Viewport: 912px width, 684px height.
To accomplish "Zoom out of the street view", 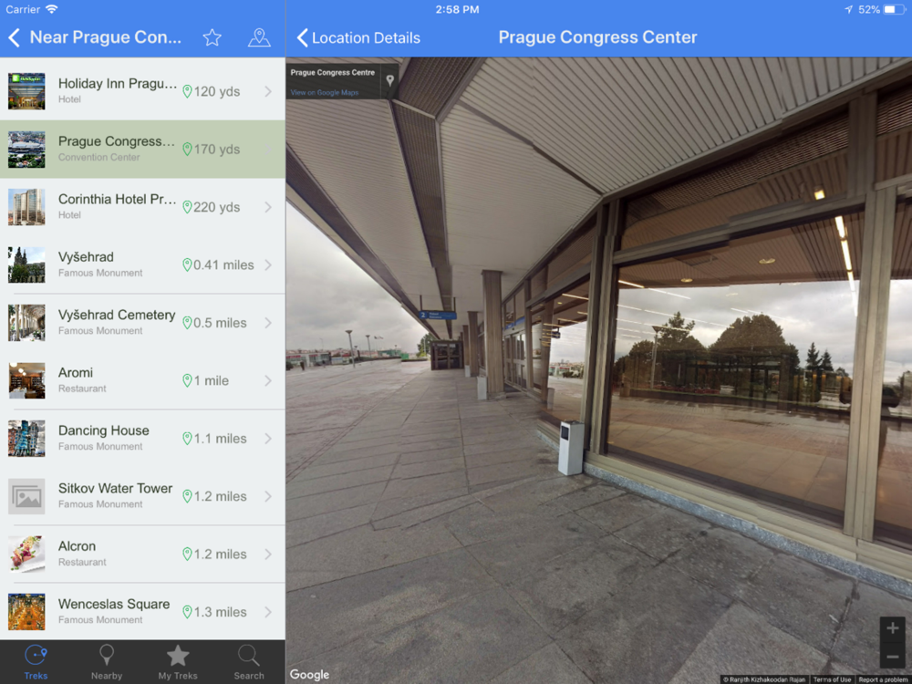I will tap(892, 657).
